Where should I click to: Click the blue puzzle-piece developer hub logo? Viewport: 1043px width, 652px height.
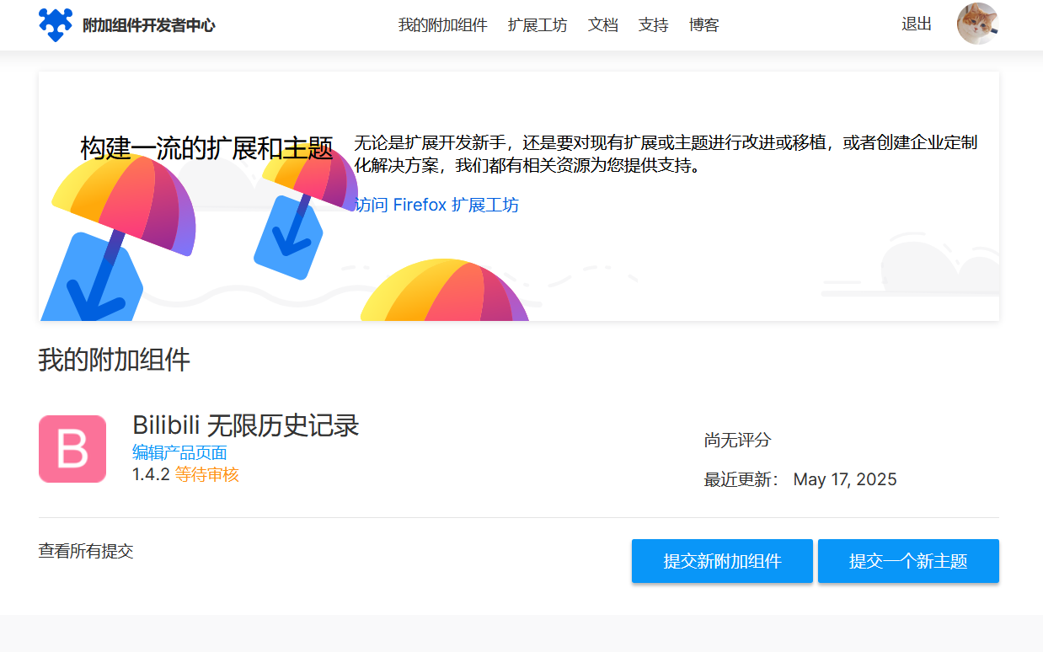56,25
